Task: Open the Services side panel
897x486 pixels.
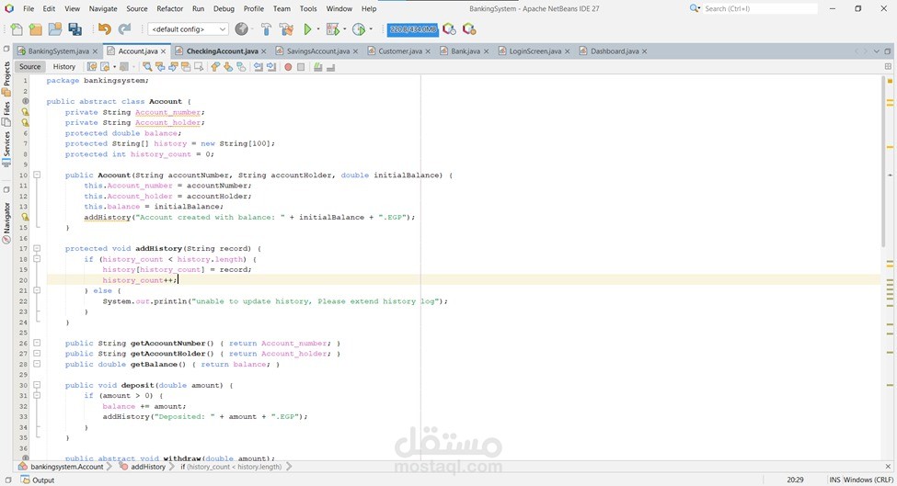Action: pos(6,149)
